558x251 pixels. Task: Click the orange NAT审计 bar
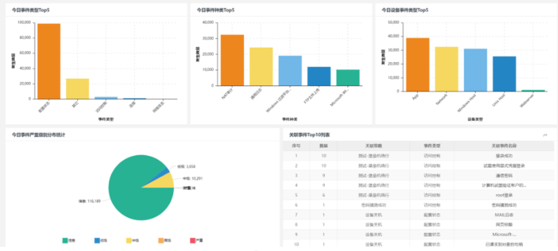coord(232,60)
